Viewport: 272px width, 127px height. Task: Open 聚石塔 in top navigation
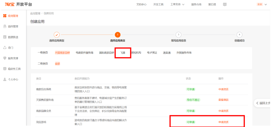[212, 5]
